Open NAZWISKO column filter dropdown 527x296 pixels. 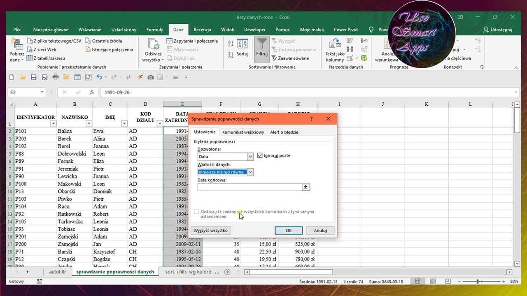pyautogui.click(x=89, y=123)
